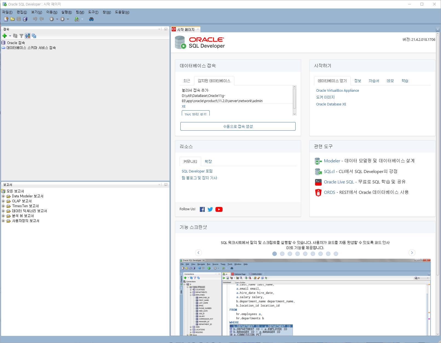Click the Open folder icon in toolbar

point(12,19)
